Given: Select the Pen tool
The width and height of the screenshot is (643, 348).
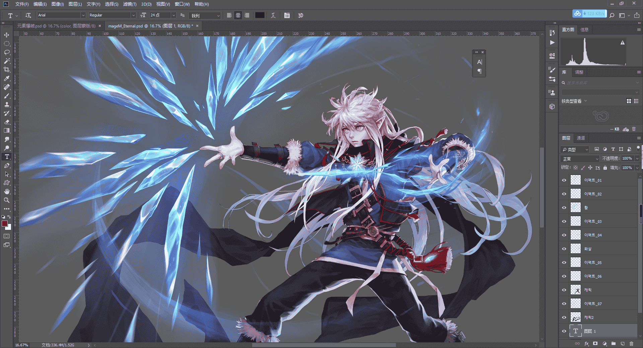Looking at the screenshot, I should [x=7, y=165].
